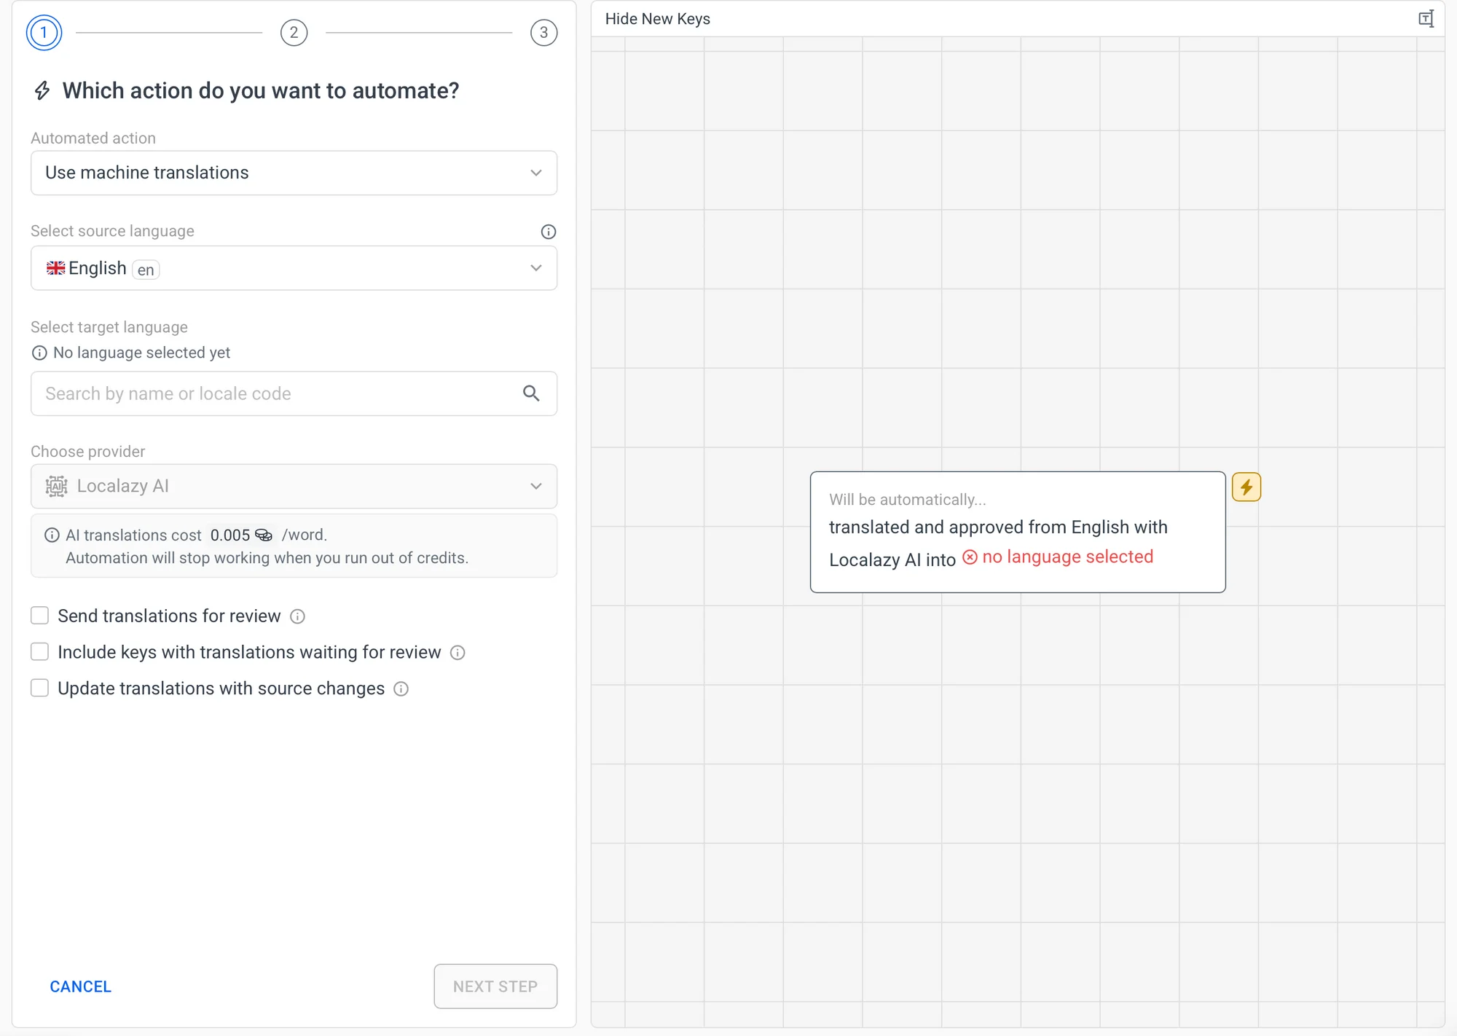Open the Automated action dropdown
Image resolution: width=1457 pixels, height=1036 pixels.
[294, 173]
